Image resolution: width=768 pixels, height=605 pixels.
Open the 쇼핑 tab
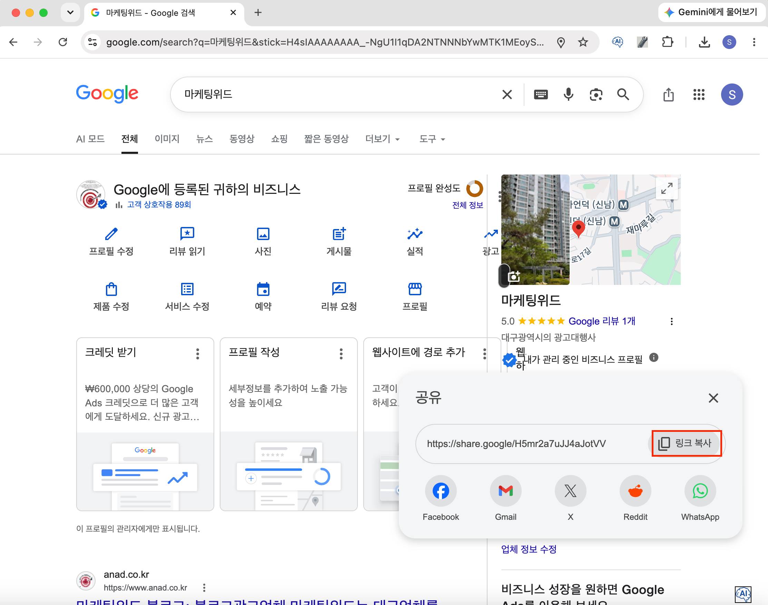[x=279, y=139]
